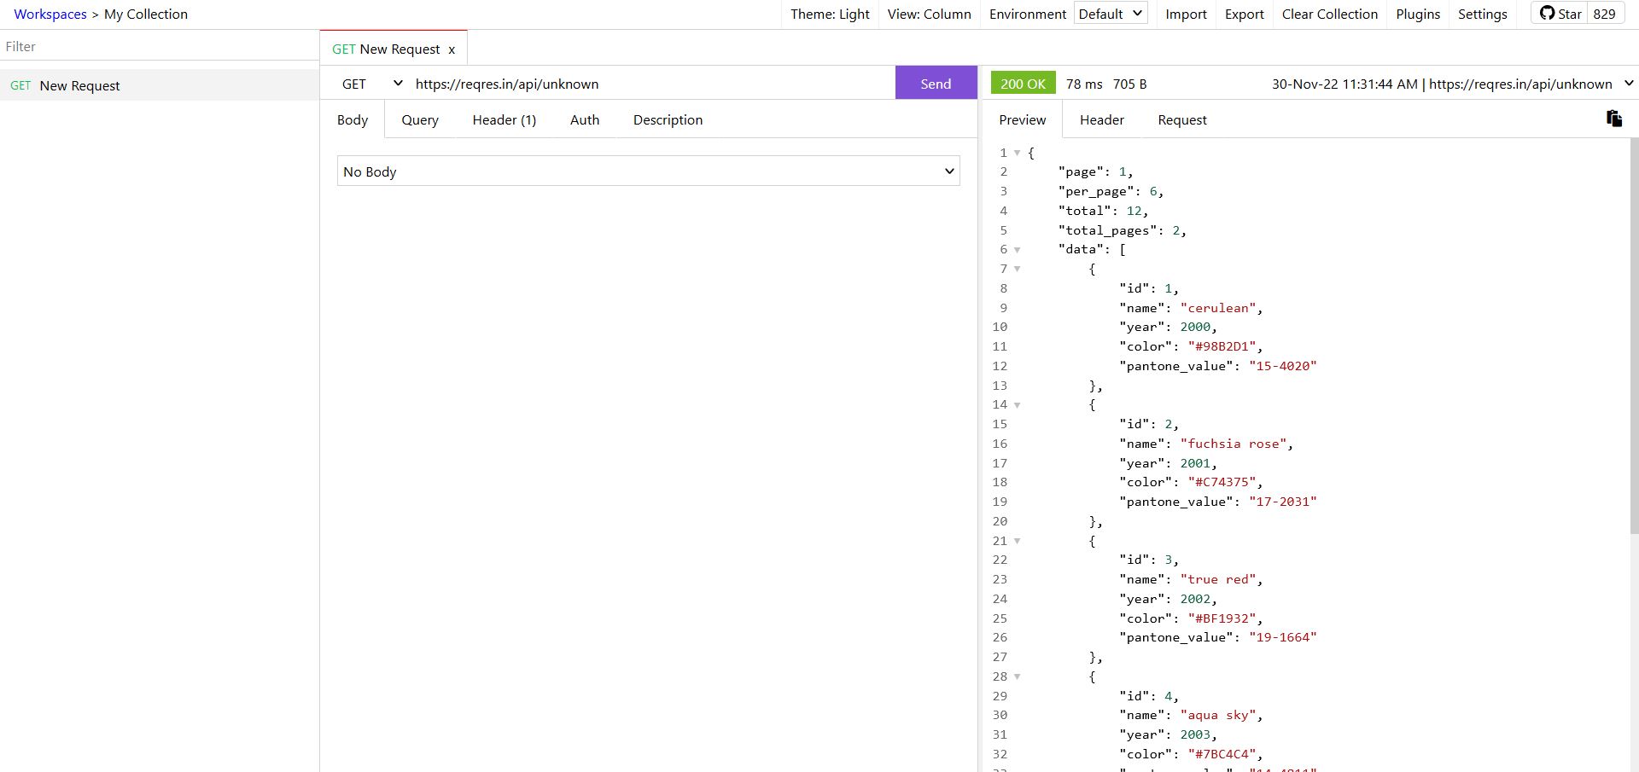Copy response using the clipboard icon
This screenshot has width=1639, height=772.
tap(1613, 119)
